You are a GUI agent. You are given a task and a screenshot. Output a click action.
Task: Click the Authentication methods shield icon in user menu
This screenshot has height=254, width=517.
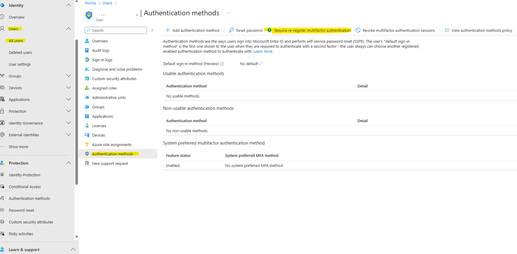pyautogui.click(x=87, y=154)
